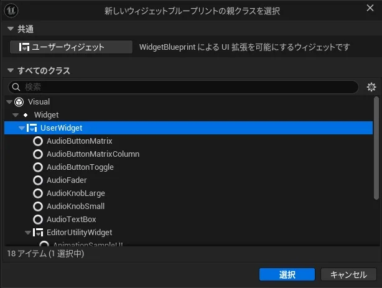Collapse the EditorUtilityWidget tree node

point(28,232)
